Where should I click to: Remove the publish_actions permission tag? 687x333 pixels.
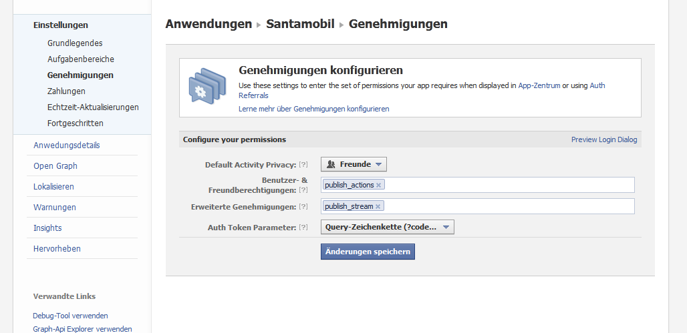coord(379,186)
